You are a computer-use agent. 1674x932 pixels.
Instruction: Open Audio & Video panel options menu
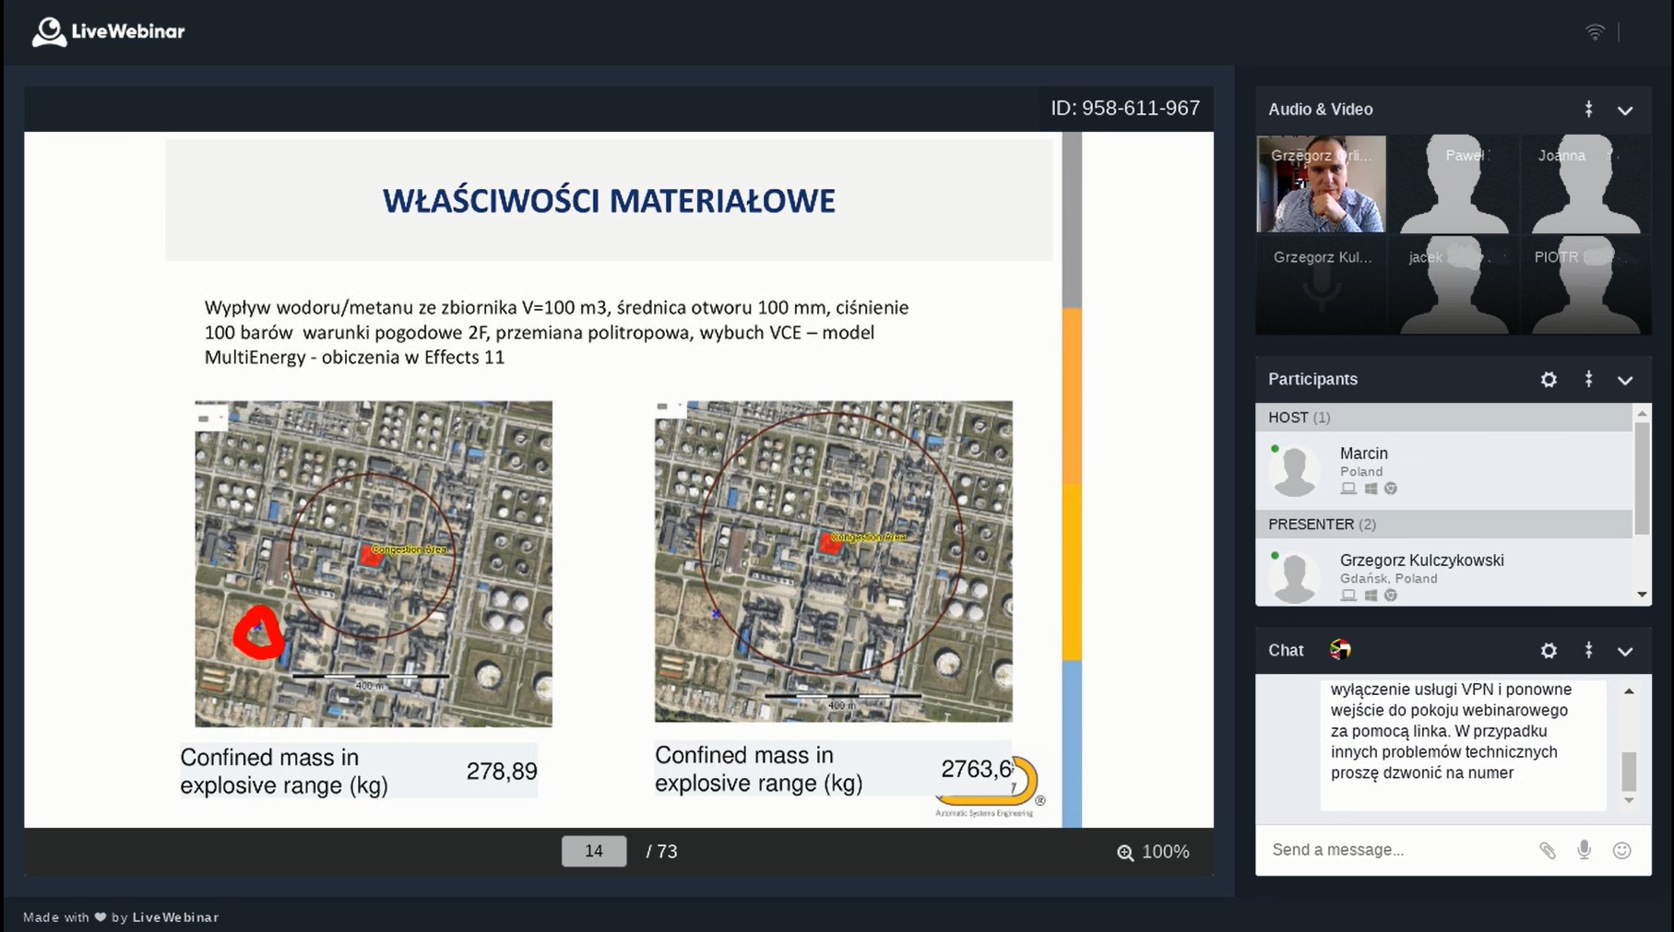click(x=1588, y=110)
